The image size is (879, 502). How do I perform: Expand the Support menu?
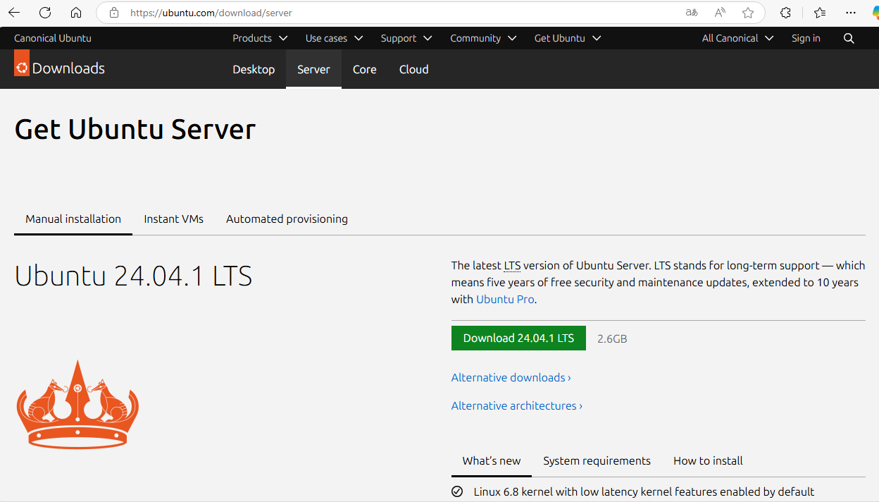406,38
